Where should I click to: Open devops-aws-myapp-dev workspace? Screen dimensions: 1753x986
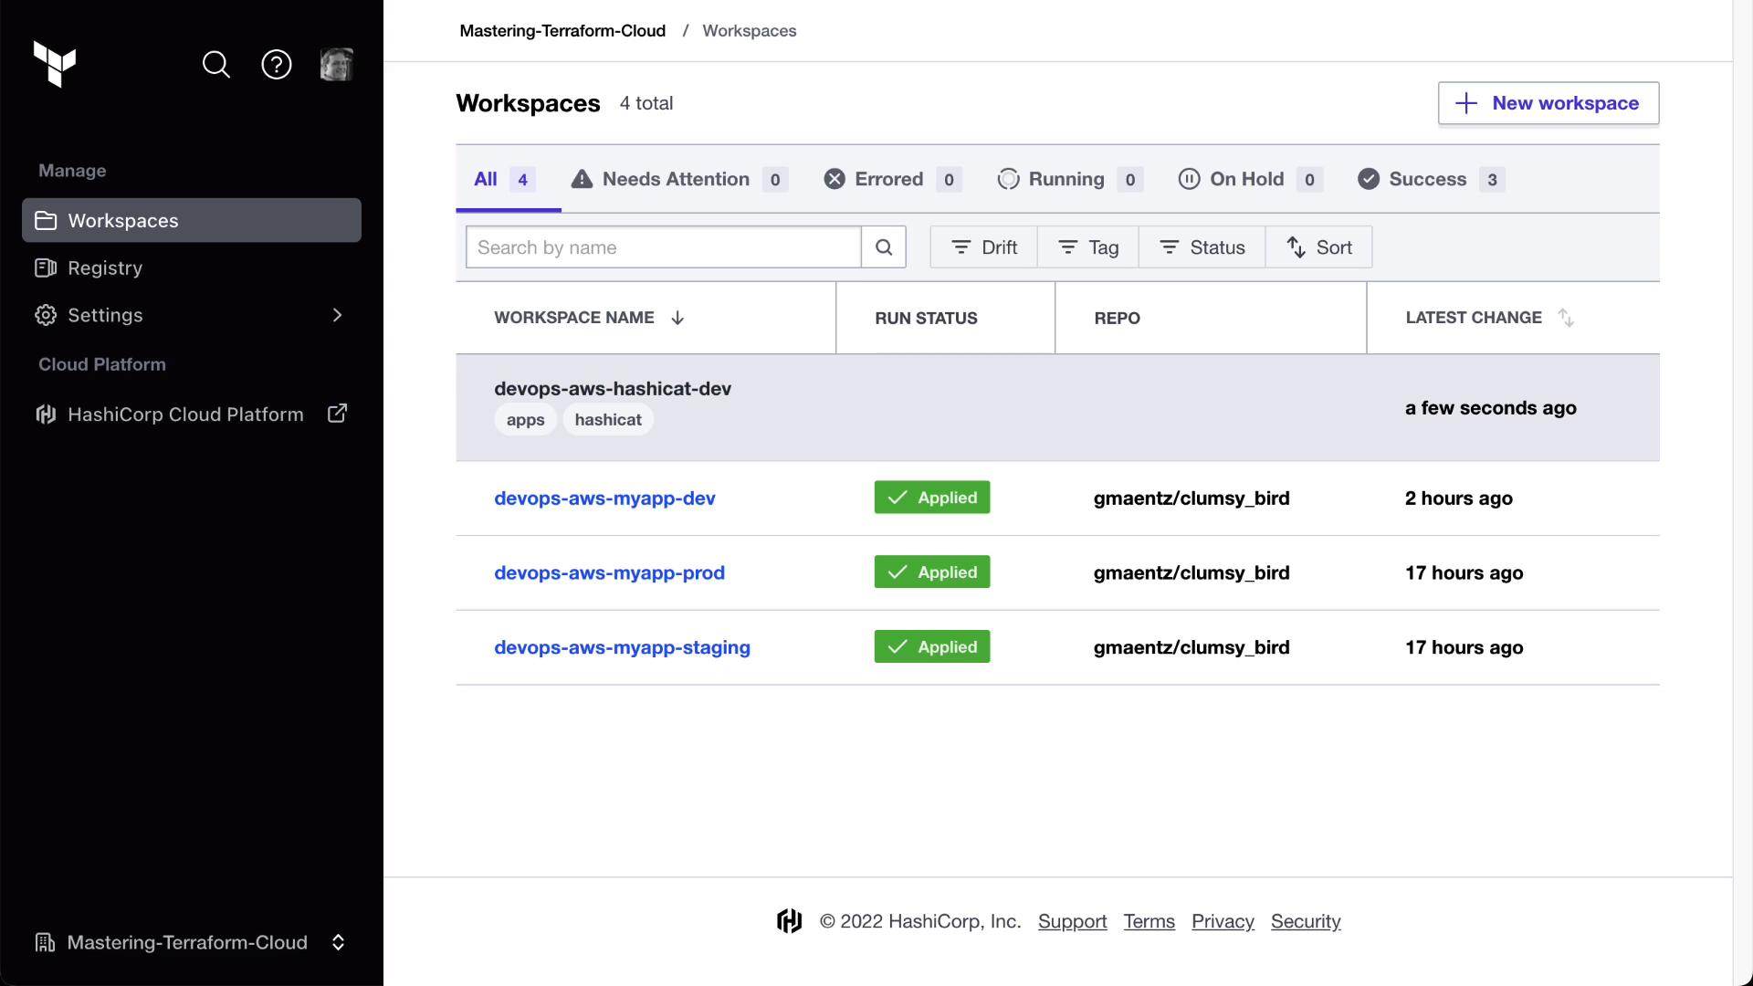(x=604, y=498)
